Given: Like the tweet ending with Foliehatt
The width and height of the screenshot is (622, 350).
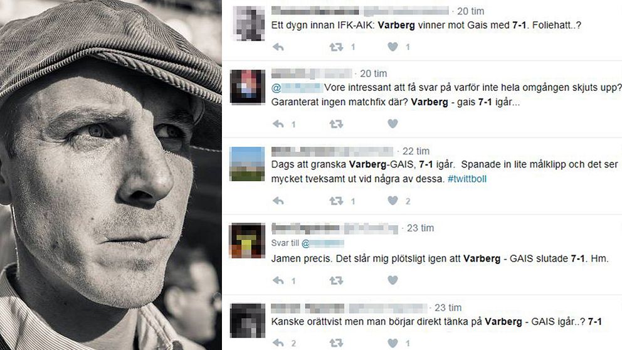Looking at the screenshot, I should click(393, 47).
